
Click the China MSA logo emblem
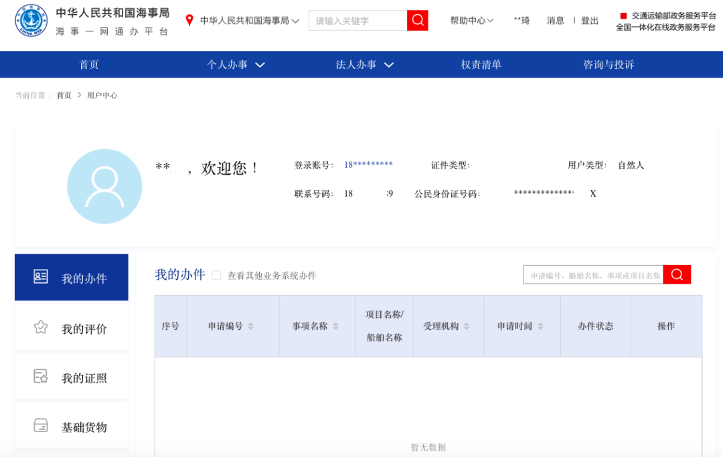[x=31, y=21]
